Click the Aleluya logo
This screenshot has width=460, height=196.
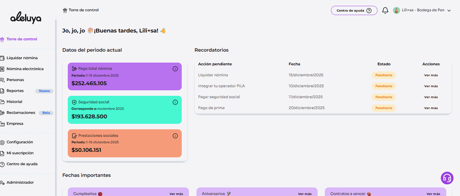(26, 18)
